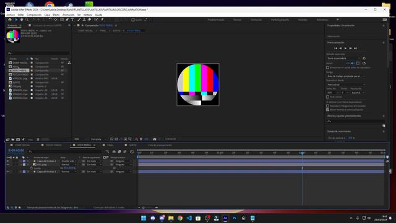Open track matte dropdown for layer 1
Image resolution: width=396 pixels, height=223 pixels.
pyautogui.click(x=94, y=161)
